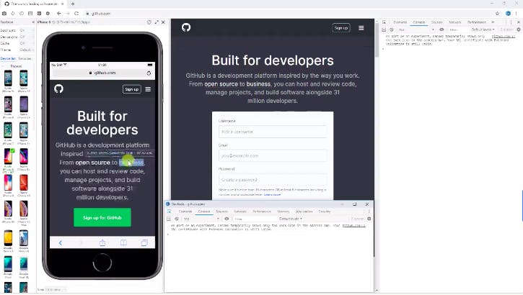Viewport: 523px width, 295px height.
Task: Tap the phone browser tabs icon
Action: (x=144, y=242)
